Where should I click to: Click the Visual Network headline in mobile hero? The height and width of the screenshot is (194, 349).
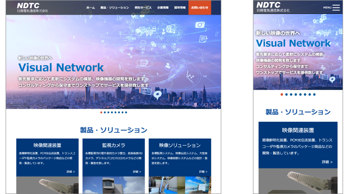point(294,43)
